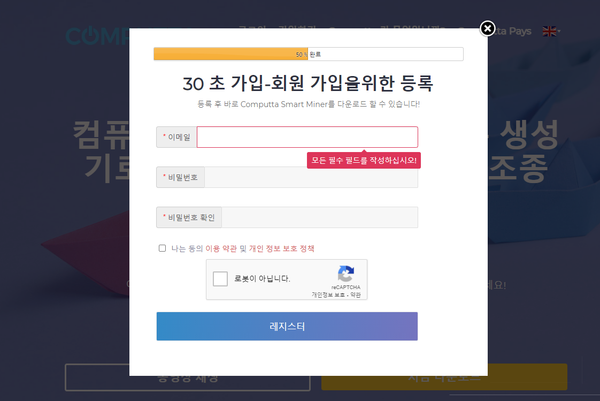Check the '로봇이 아닙니다' reCAPTCHA checkbox
This screenshot has width=600, height=401.
[x=220, y=278]
